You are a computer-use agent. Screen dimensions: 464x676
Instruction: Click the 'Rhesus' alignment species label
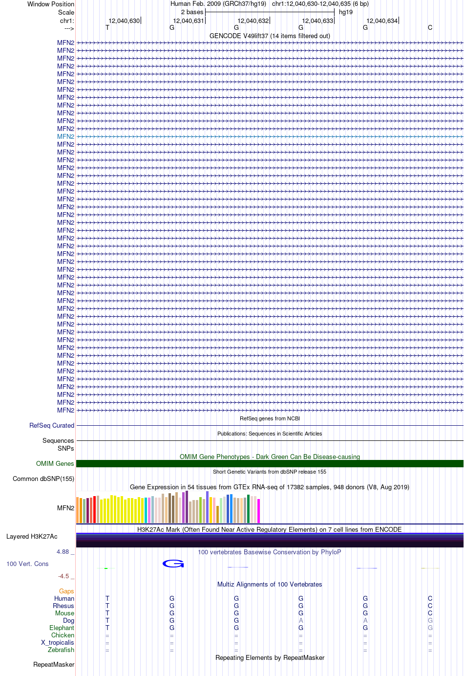point(63,606)
